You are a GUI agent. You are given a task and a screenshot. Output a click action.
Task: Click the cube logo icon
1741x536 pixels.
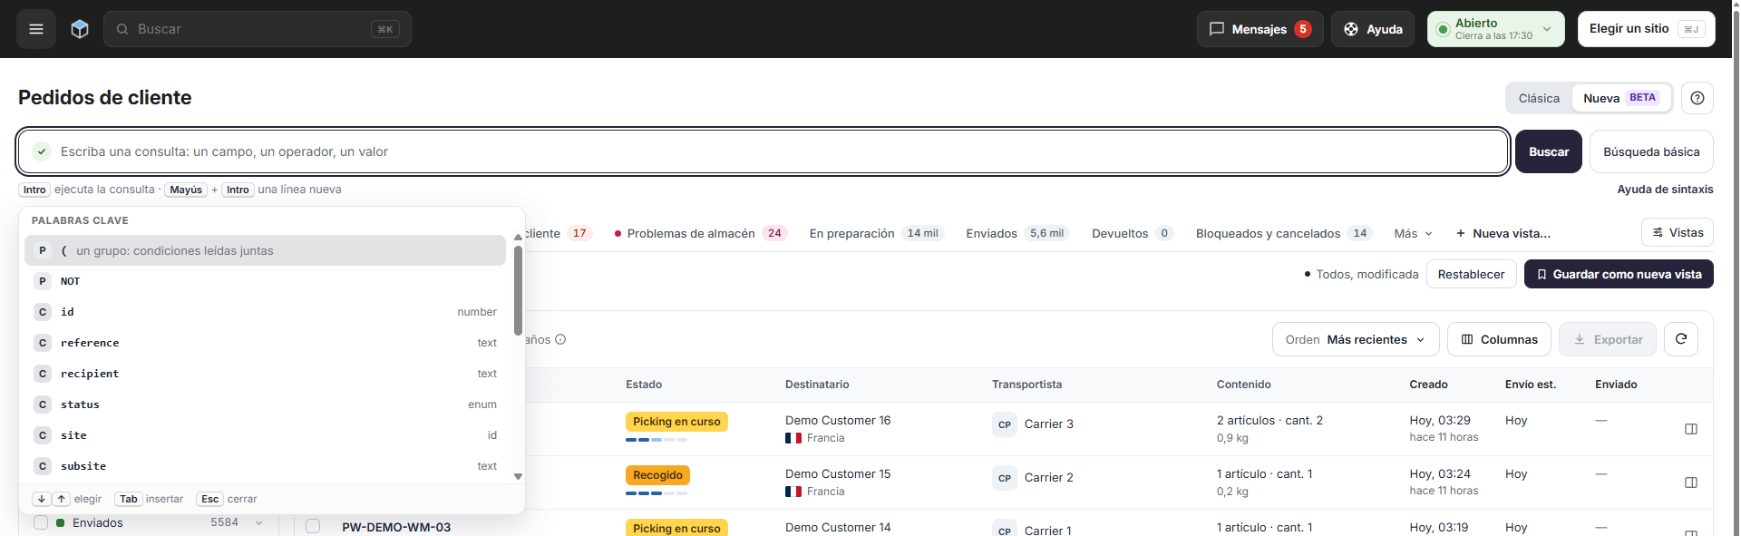pos(80,29)
